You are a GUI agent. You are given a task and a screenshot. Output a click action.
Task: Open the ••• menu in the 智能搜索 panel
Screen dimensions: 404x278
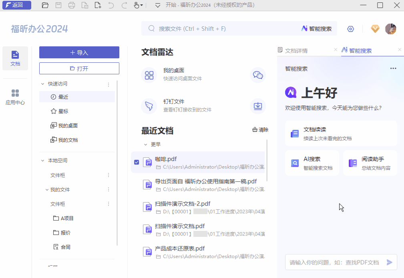tap(392, 68)
